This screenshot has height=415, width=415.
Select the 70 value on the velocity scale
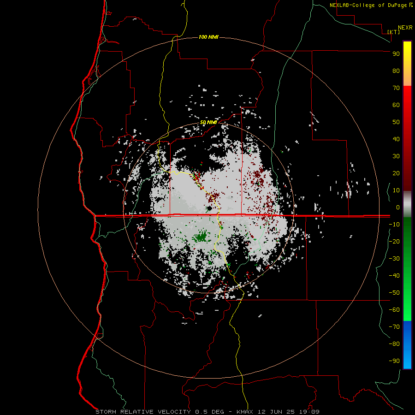coord(396,88)
